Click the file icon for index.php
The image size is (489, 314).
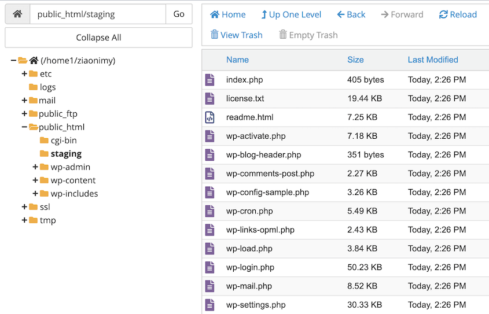click(x=210, y=80)
